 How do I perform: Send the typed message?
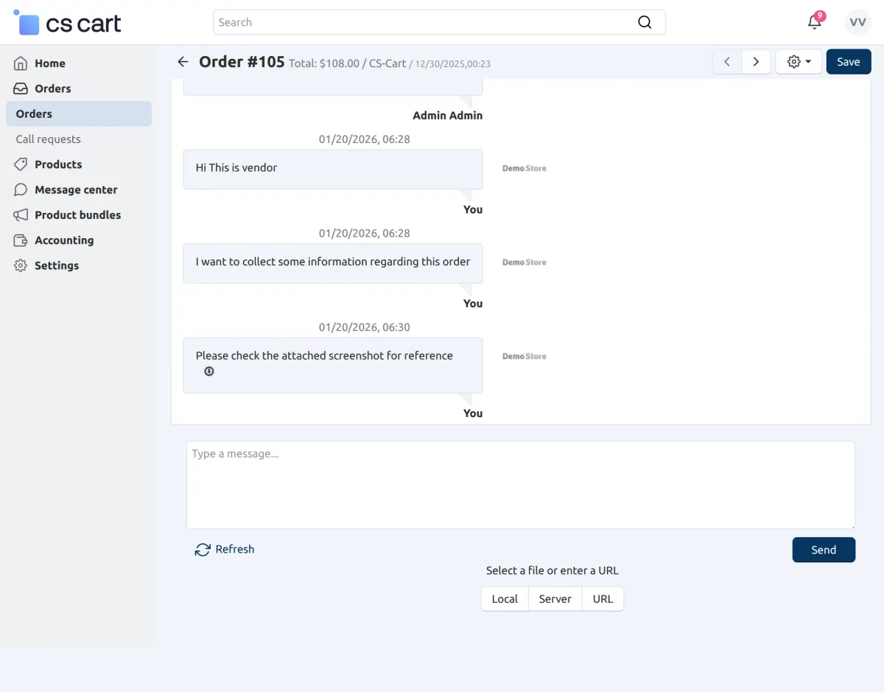(824, 549)
